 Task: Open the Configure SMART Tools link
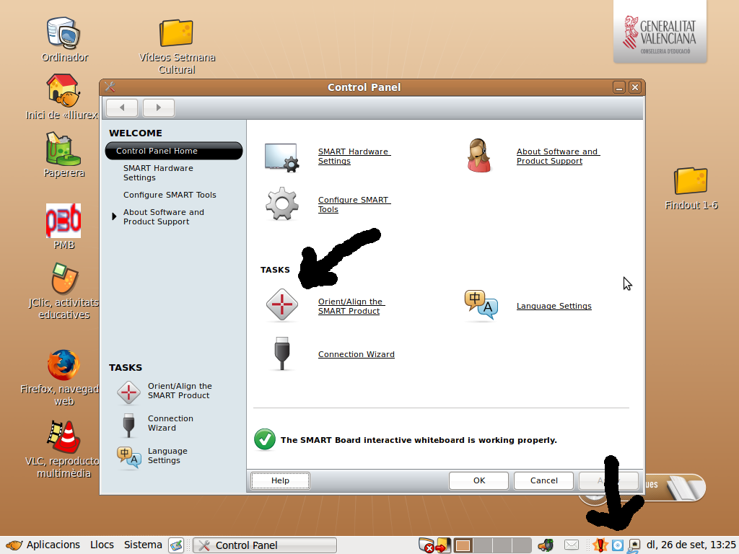pyautogui.click(x=354, y=204)
